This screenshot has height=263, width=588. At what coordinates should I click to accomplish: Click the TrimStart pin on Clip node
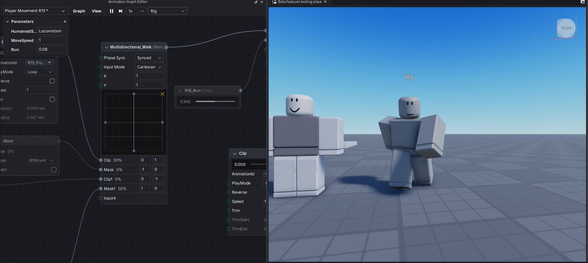[x=229, y=220]
